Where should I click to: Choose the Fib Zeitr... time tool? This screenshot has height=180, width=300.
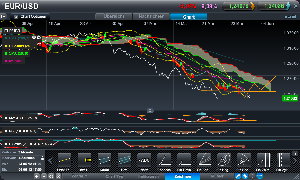(264, 160)
